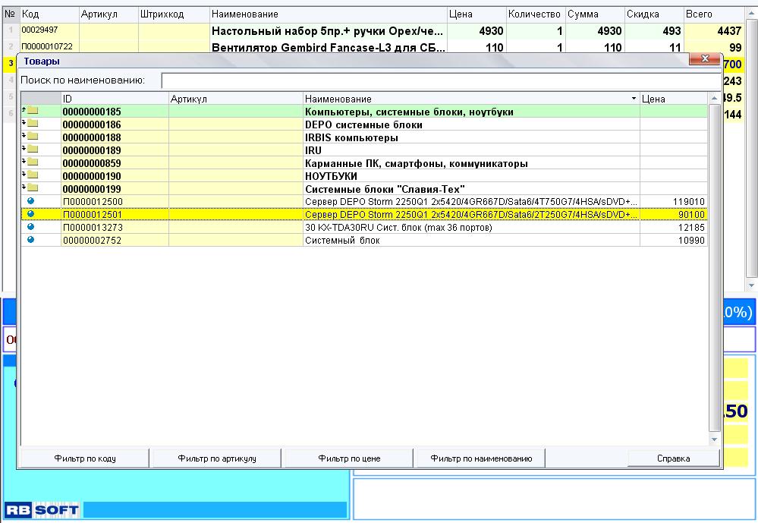The width and height of the screenshot is (758, 523).
Task: Click the folder icon for IRU row
Action: [x=32, y=150]
